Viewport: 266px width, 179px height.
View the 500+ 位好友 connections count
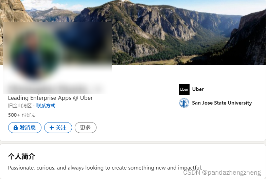click(x=22, y=115)
